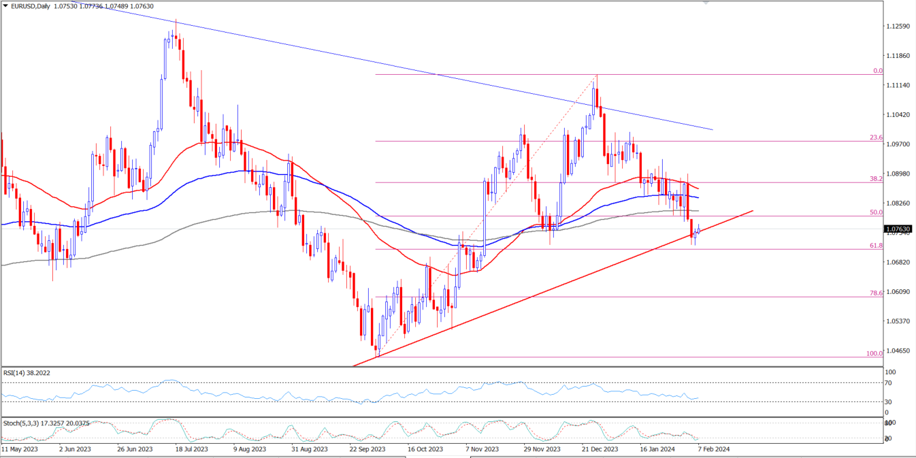916x458 pixels.
Task: Open the dropdown triangle beside EURUSD,Daily
Action: point(5,6)
